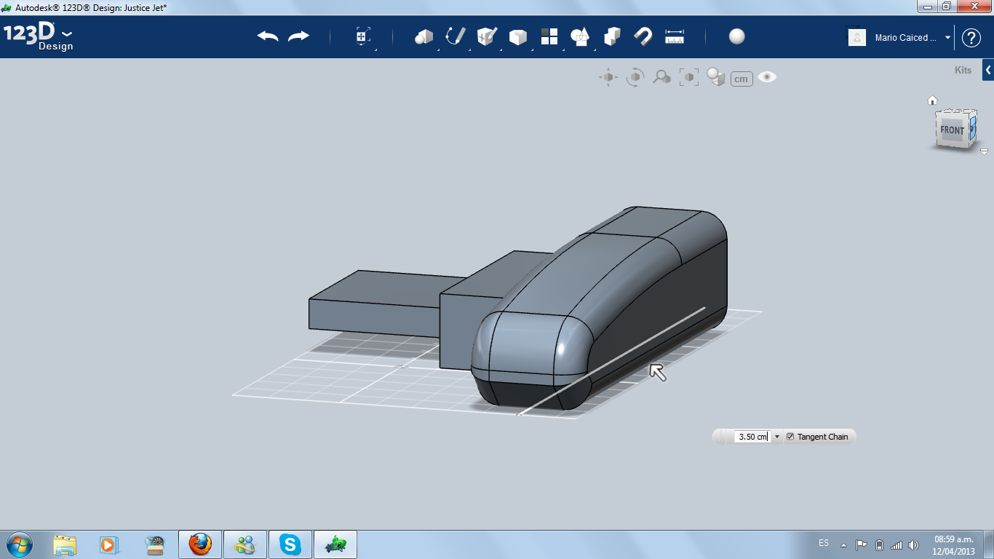
Task: Go to the Home view
Action: 932,100
